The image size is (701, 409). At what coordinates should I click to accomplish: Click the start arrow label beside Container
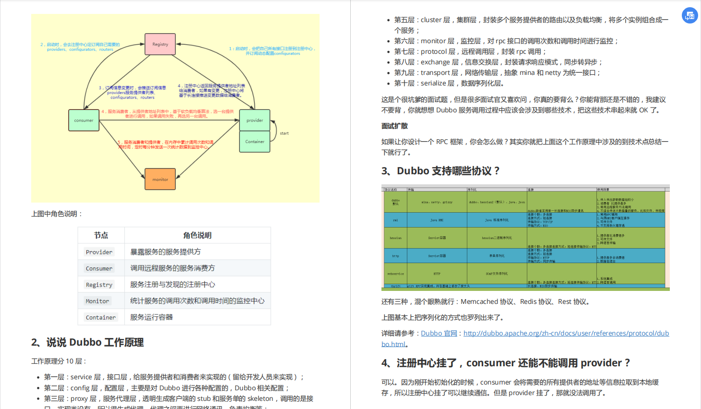pyautogui.click(x=284, y=133)
